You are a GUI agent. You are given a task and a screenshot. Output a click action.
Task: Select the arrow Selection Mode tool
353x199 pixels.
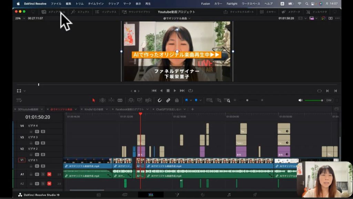94,100
